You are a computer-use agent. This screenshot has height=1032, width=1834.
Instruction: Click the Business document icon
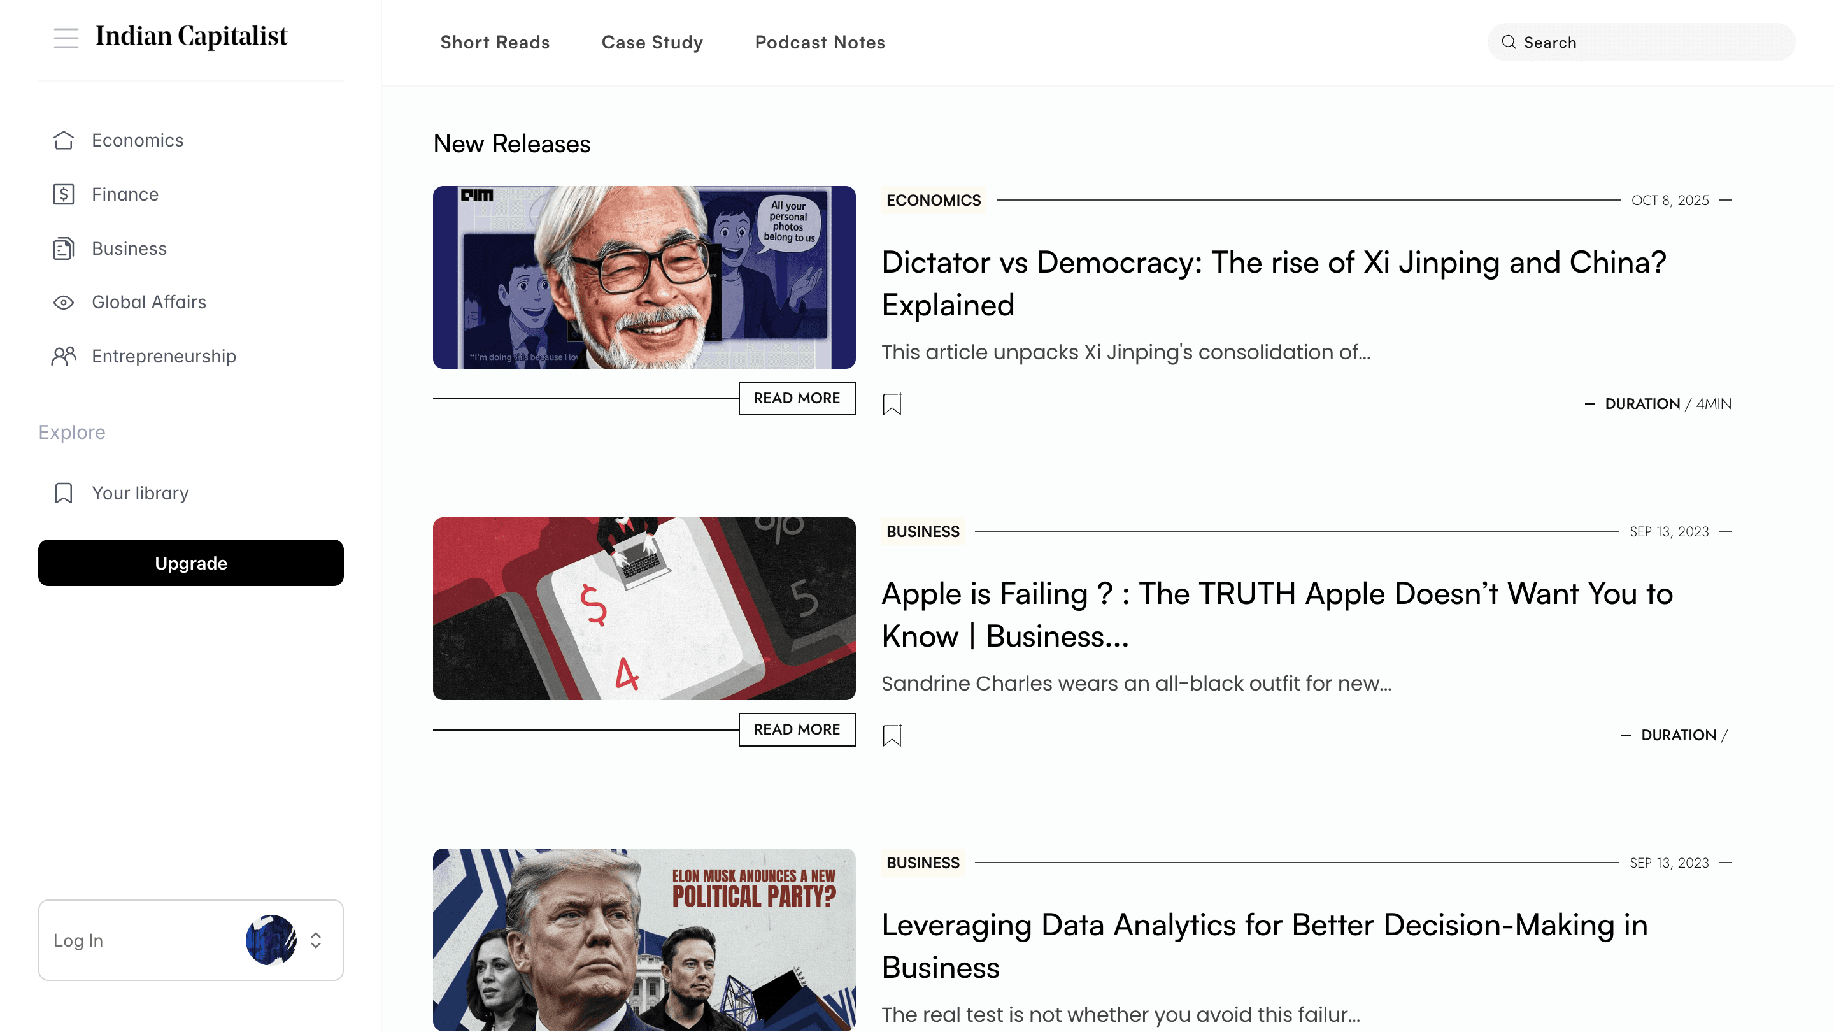point(64,248)
